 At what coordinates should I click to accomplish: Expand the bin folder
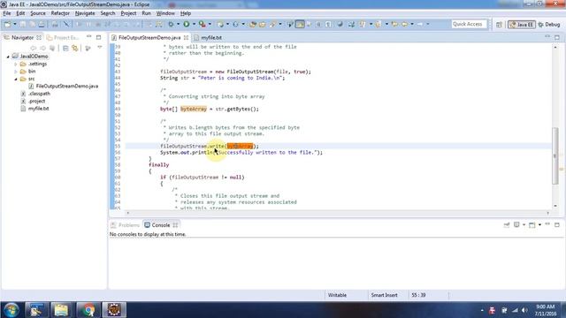tap(16, 72)
